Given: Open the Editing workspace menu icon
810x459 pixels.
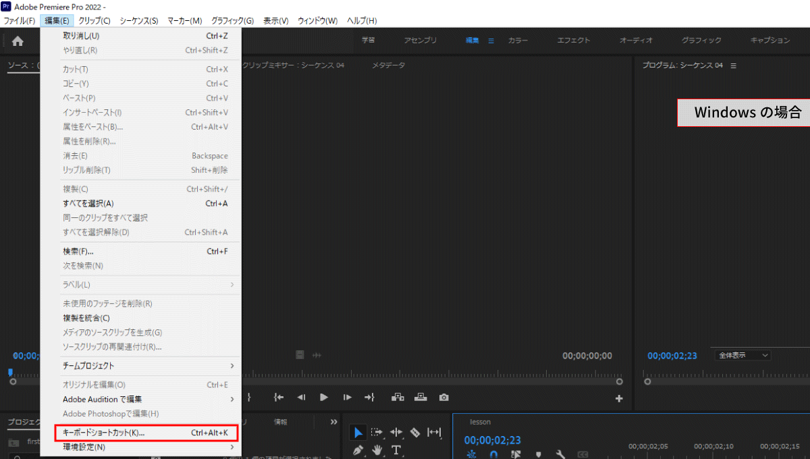Looking at the screenshot, I should 491,40.
